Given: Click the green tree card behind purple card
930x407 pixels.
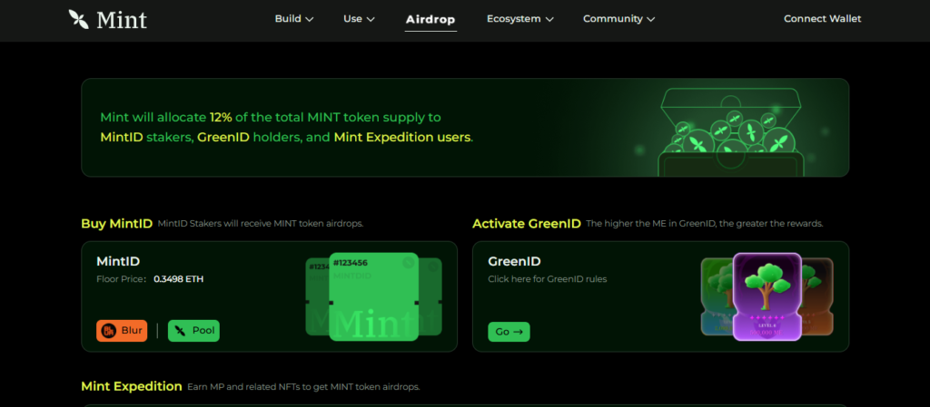Looking at the screenshot, I should pos(716,295).
